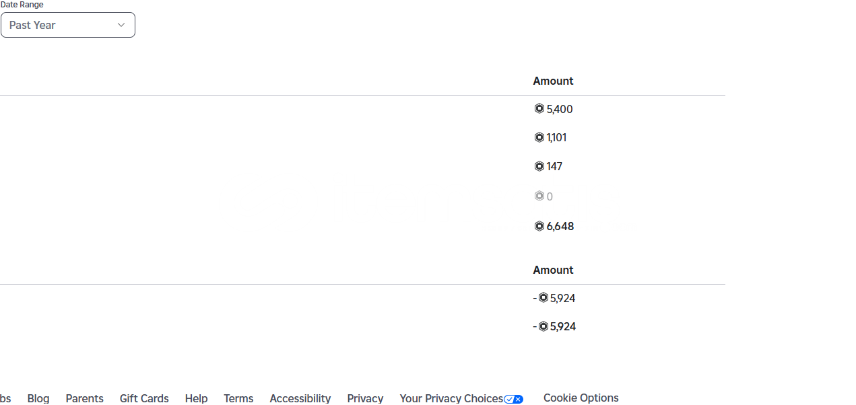856x405 pixels.
Task: Open the Accessibility footer link
Action: point(300,398)
